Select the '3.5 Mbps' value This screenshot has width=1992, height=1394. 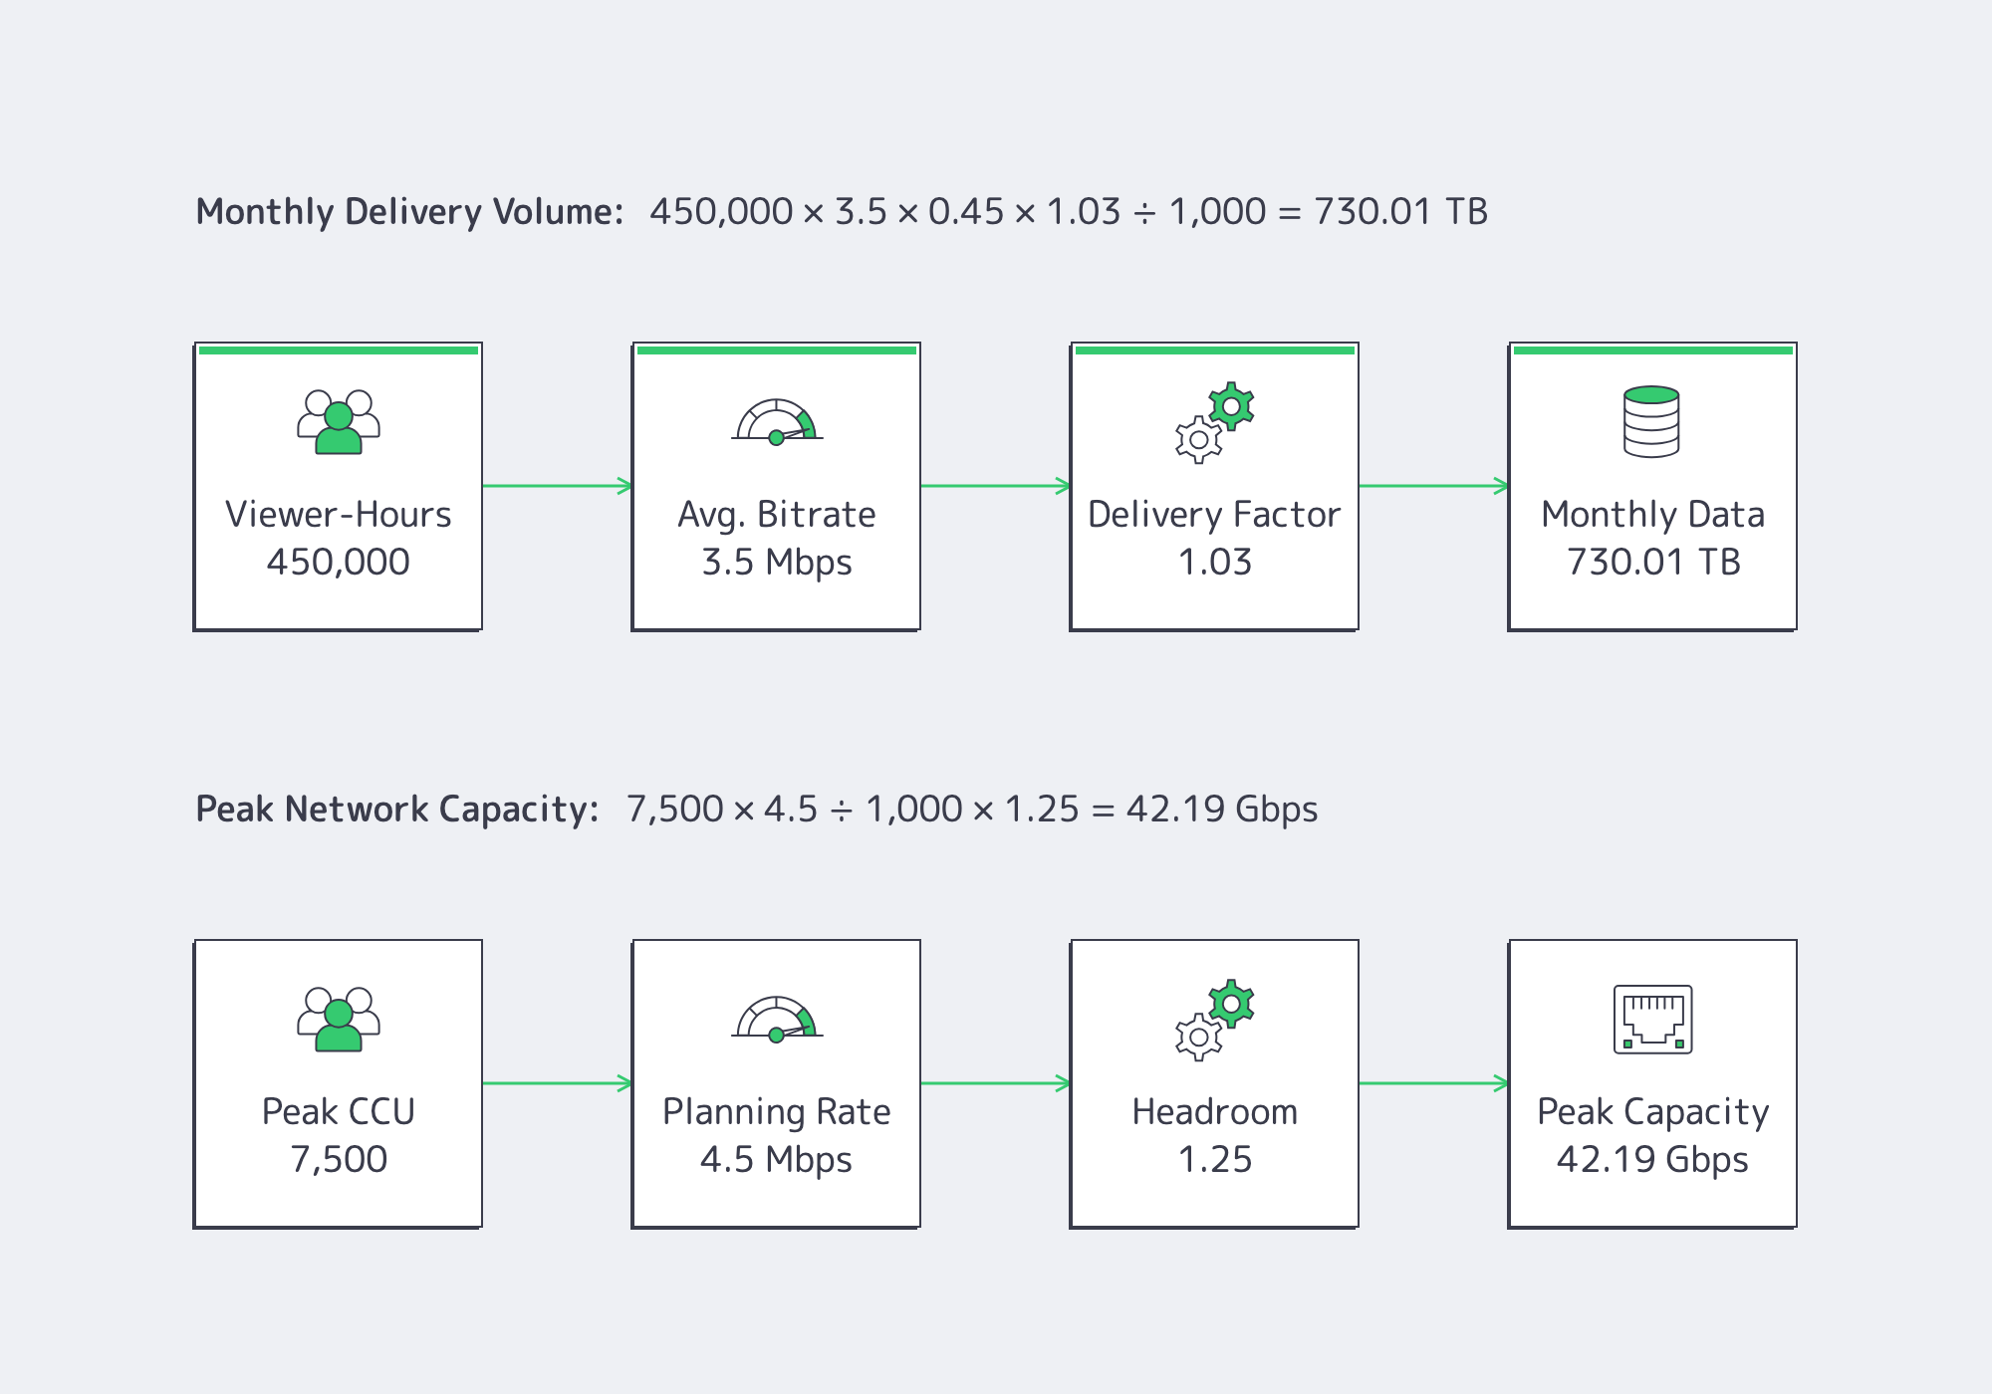(x=777, y=563)
